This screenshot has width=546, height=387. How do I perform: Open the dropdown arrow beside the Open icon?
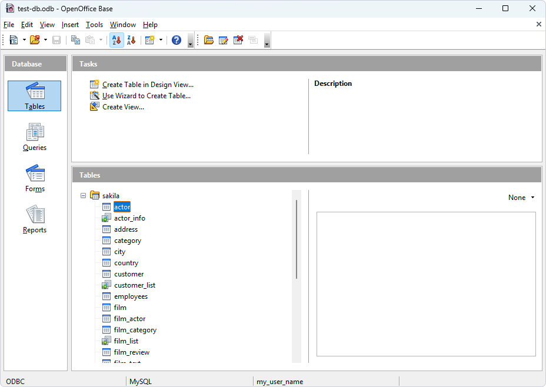45,39
